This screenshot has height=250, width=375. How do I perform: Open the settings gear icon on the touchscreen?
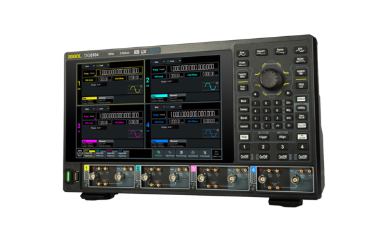80,152
